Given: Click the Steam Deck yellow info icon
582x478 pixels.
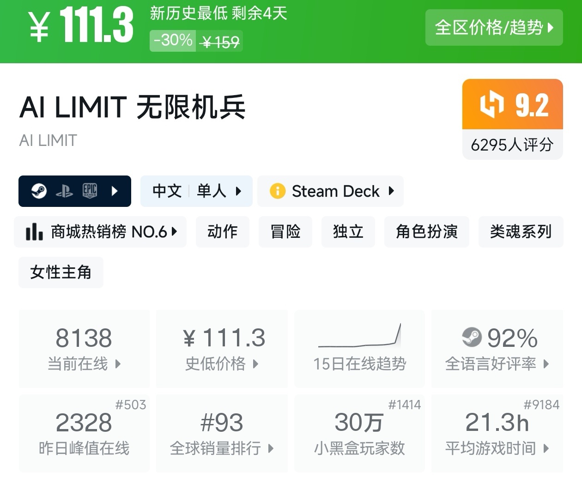Looking at the screenshot, I should click(278, 191).
